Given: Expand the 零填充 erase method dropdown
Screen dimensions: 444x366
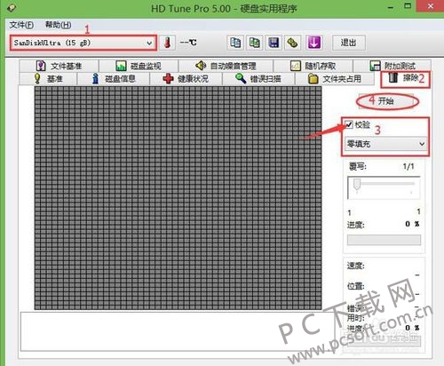Looking at the screenshot, I should point(385,144).
